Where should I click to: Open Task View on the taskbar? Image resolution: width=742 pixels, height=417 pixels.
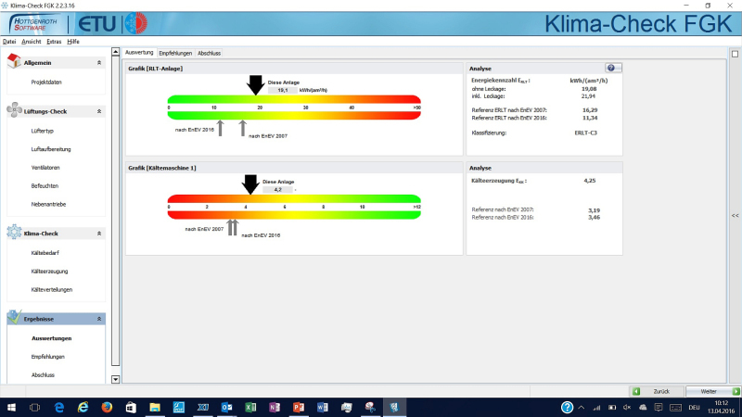click(x=34, y=407)
